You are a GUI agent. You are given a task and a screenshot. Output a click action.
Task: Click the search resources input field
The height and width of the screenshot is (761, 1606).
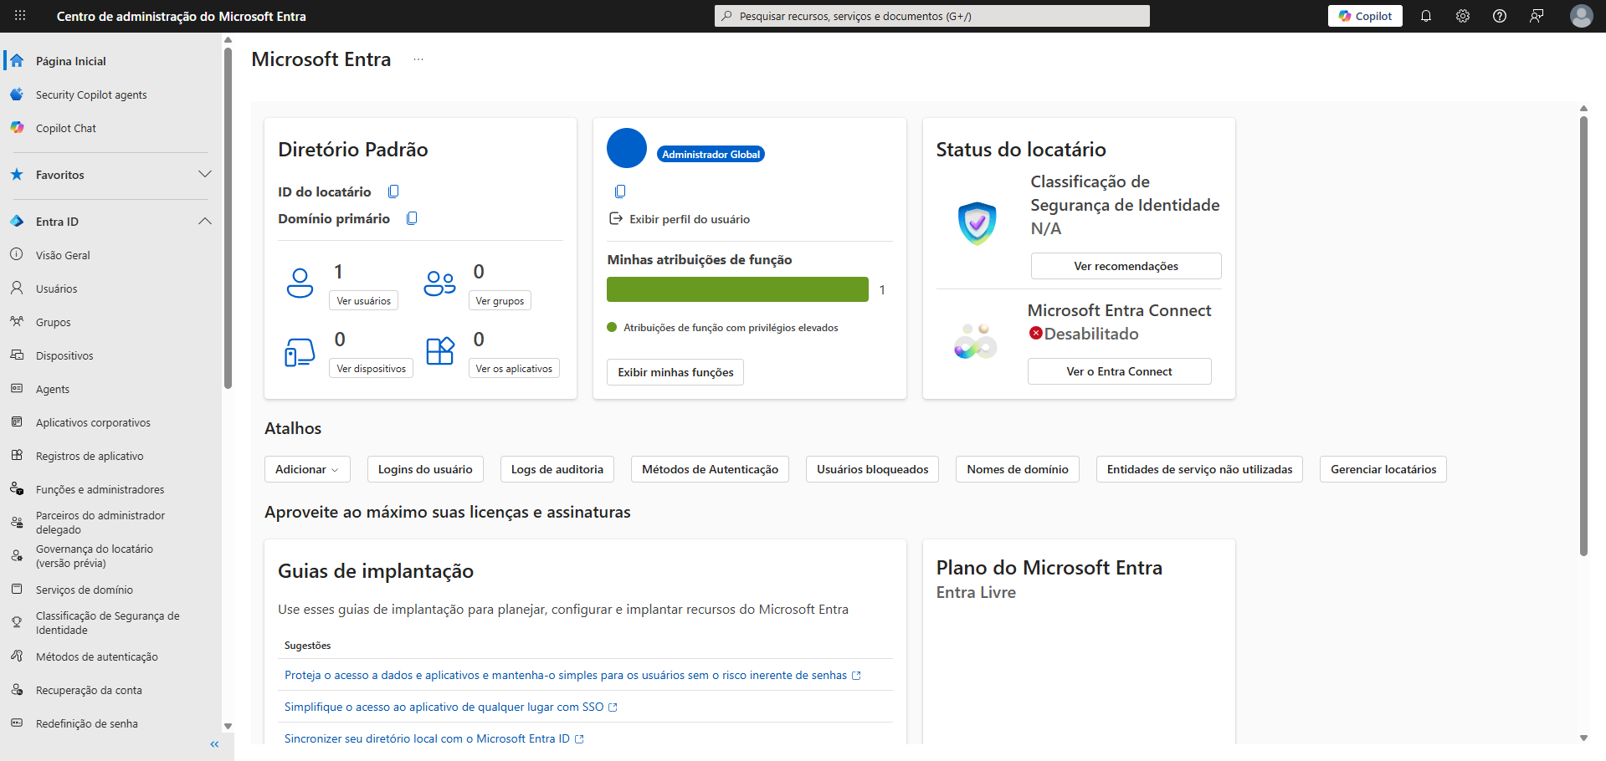(x=931, y=16)
